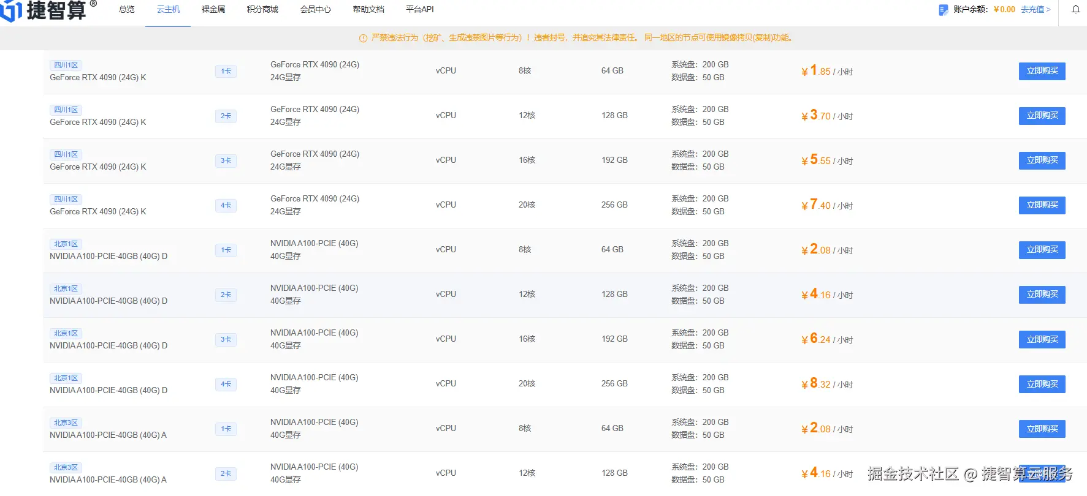1087x496 pixels.
Task: Open the 总览 menu item
Action: [x=127, y=9]
